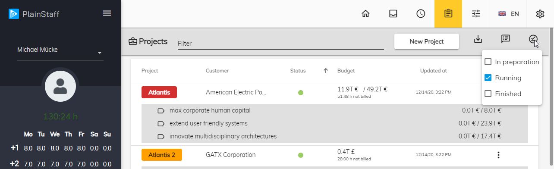Screen dimensions: 554x169
Task: Open the three-dot menu for Atlantis 2
Action: pos(498,155)
